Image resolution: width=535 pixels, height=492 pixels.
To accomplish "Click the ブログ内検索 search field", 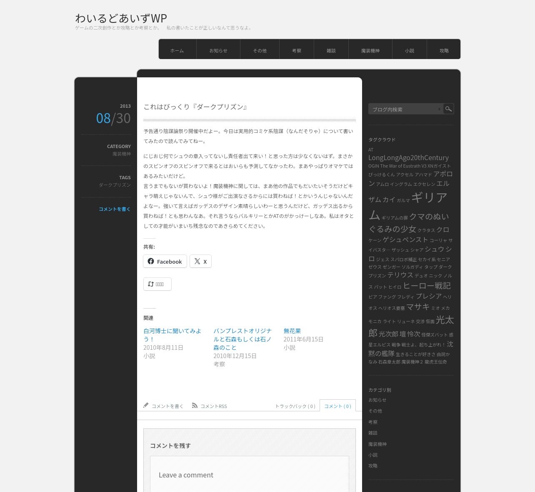I will pyautogui.click(x=405, y=109).
